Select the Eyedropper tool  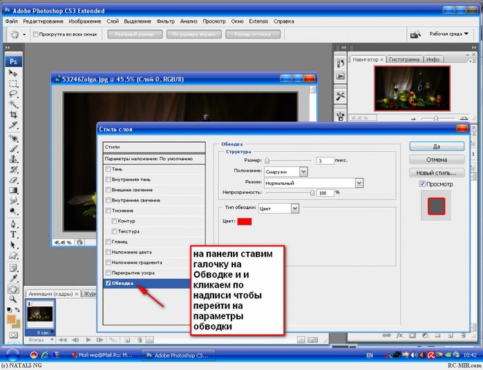pyautogui.click(x=13, y=279)
